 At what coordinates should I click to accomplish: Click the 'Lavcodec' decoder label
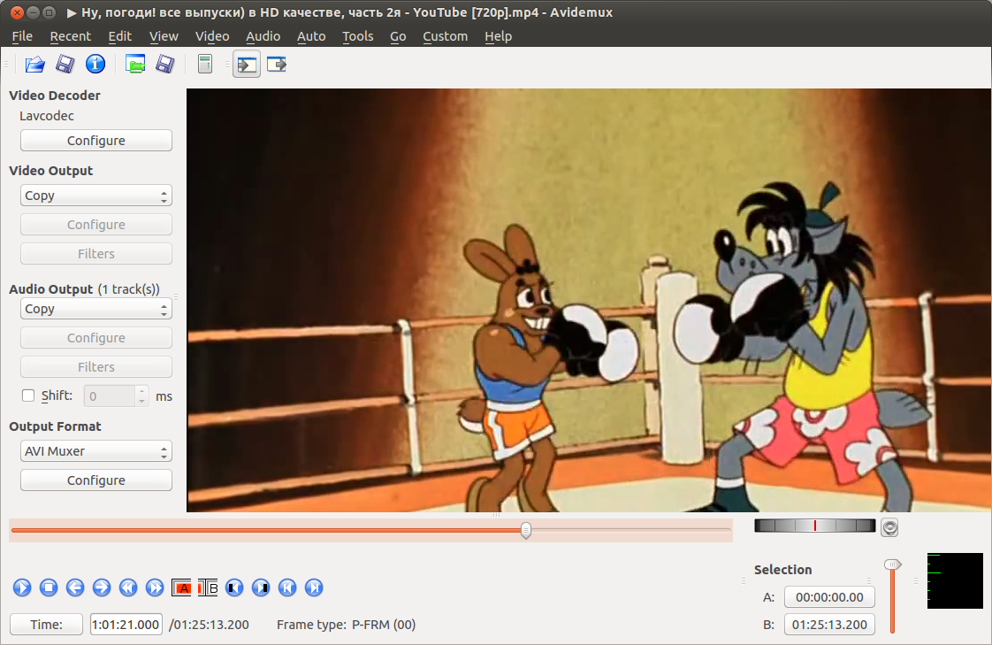[x=47, y=116]
